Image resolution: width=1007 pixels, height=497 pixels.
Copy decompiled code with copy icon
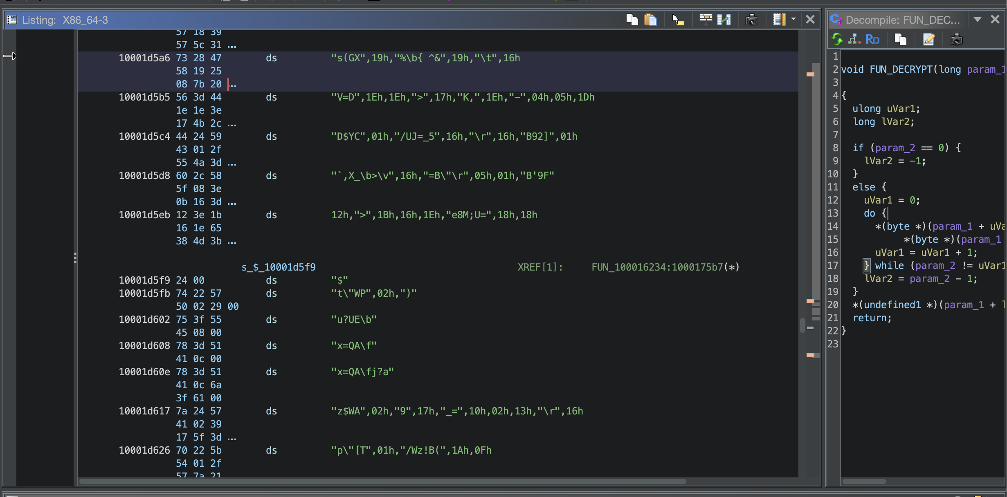(x=901, y=39)
